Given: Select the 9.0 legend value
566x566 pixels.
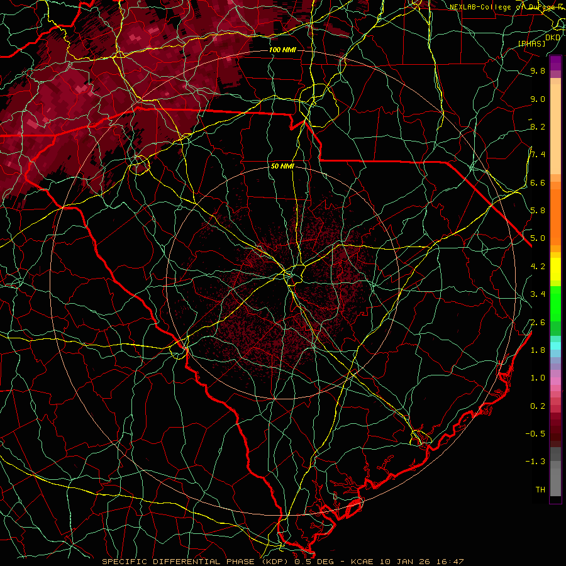Looking at the screenshot, I should click(x=538, y=99).
